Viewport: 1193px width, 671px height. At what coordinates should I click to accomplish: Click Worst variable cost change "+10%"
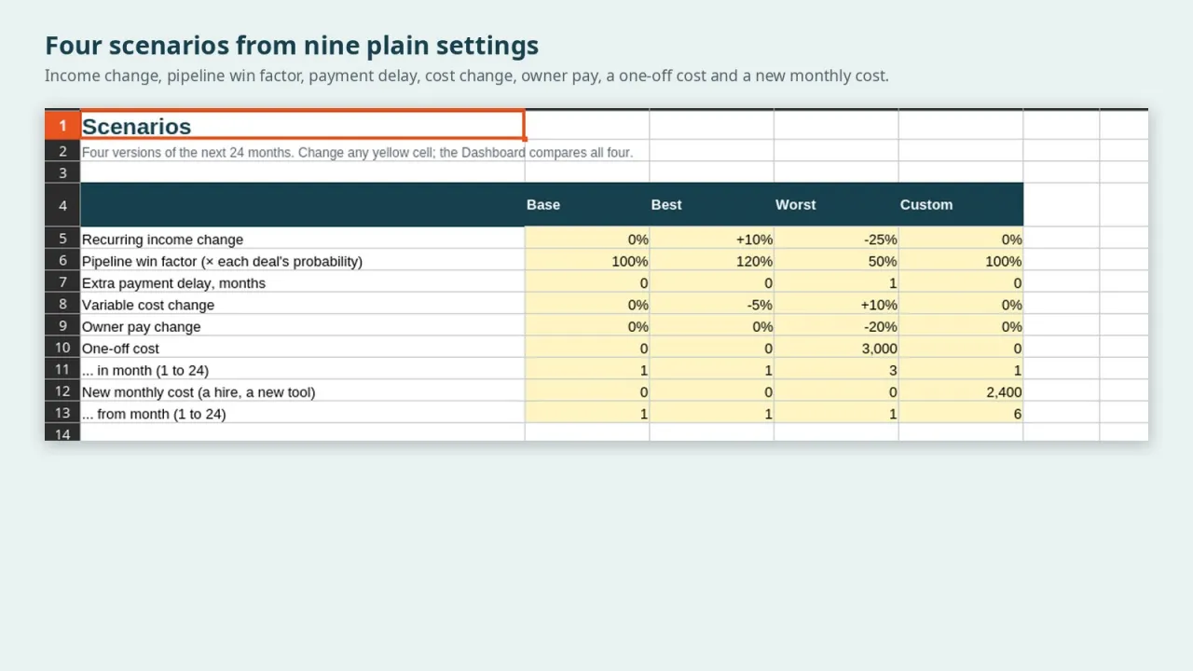point(836,305)
